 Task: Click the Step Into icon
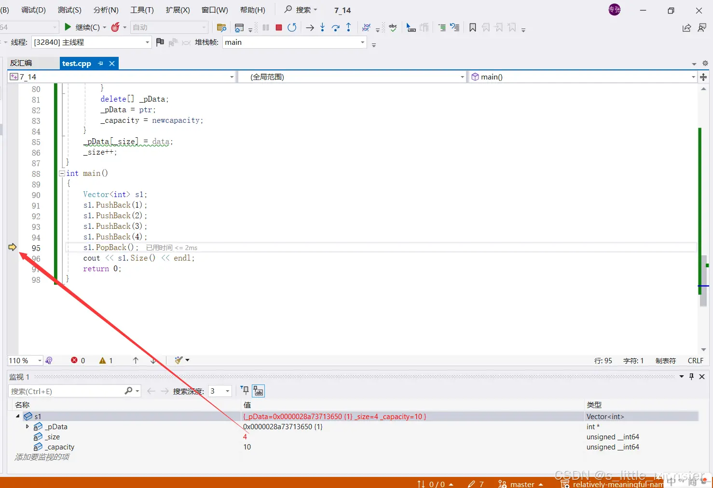click(x=322, y=27)
